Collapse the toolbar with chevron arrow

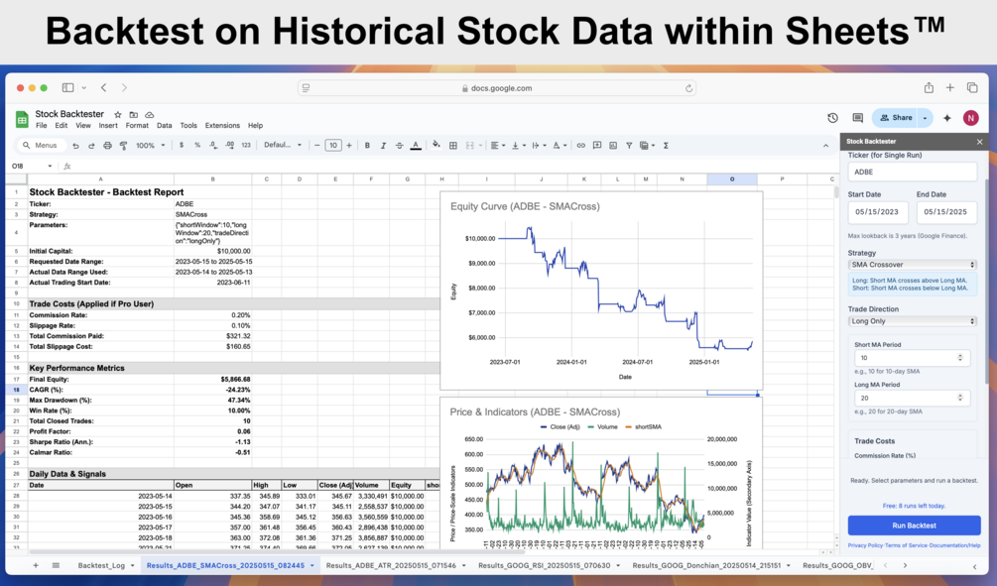[825, 146]
